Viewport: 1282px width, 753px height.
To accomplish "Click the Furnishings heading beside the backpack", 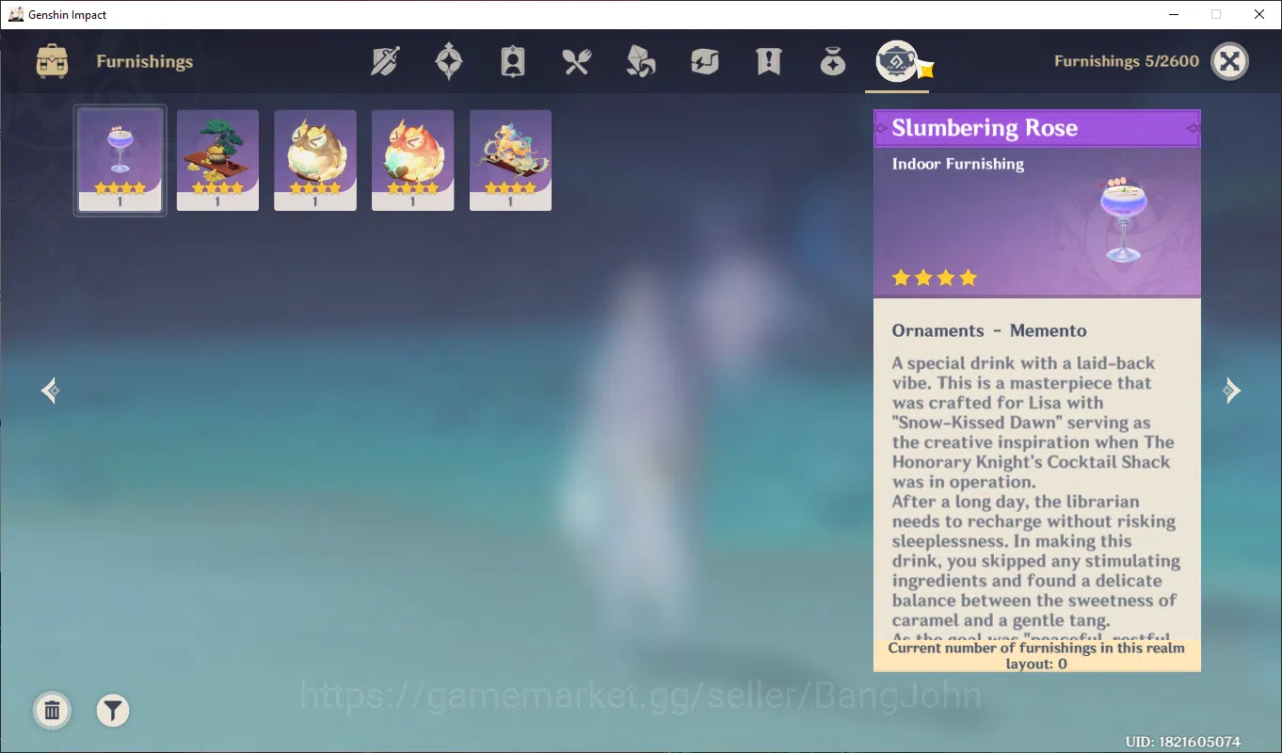I will (144, 62).
